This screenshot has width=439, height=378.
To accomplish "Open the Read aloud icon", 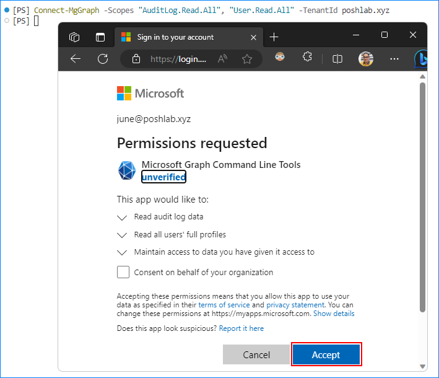I will (x=222, y=59).
